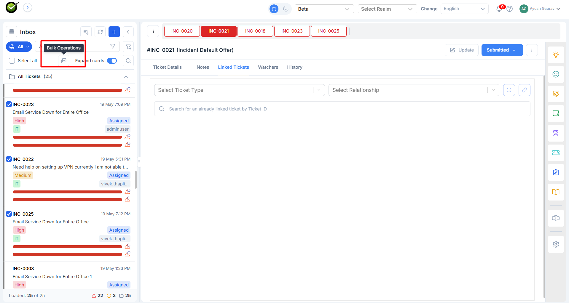Open the advanced filter settings icon
The width and height of the screenshot is (569, 303).
click(x=128, y=47)
